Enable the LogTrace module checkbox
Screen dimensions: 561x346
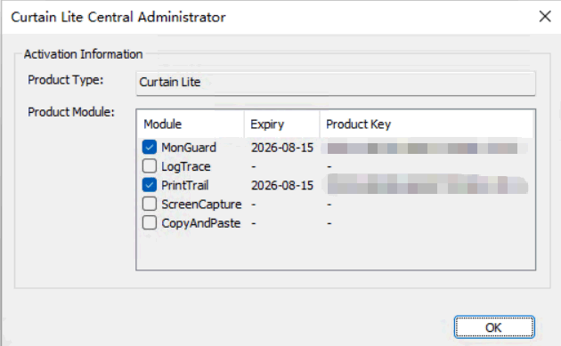click(150, 165)
